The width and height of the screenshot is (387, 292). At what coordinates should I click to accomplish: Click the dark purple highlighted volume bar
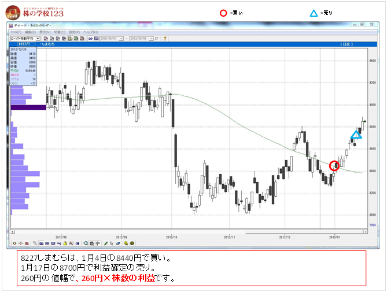pyautogui.click(x=28, y=107)
